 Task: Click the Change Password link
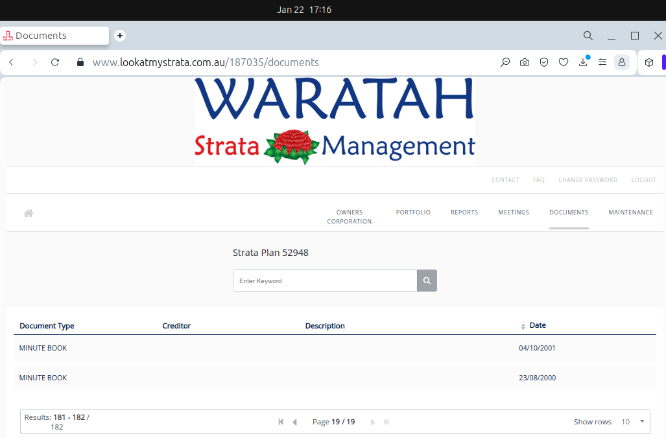pos(588,180)
